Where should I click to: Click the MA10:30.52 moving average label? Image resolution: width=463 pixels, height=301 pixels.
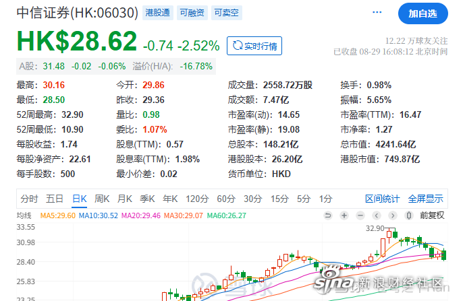(99, 215)
